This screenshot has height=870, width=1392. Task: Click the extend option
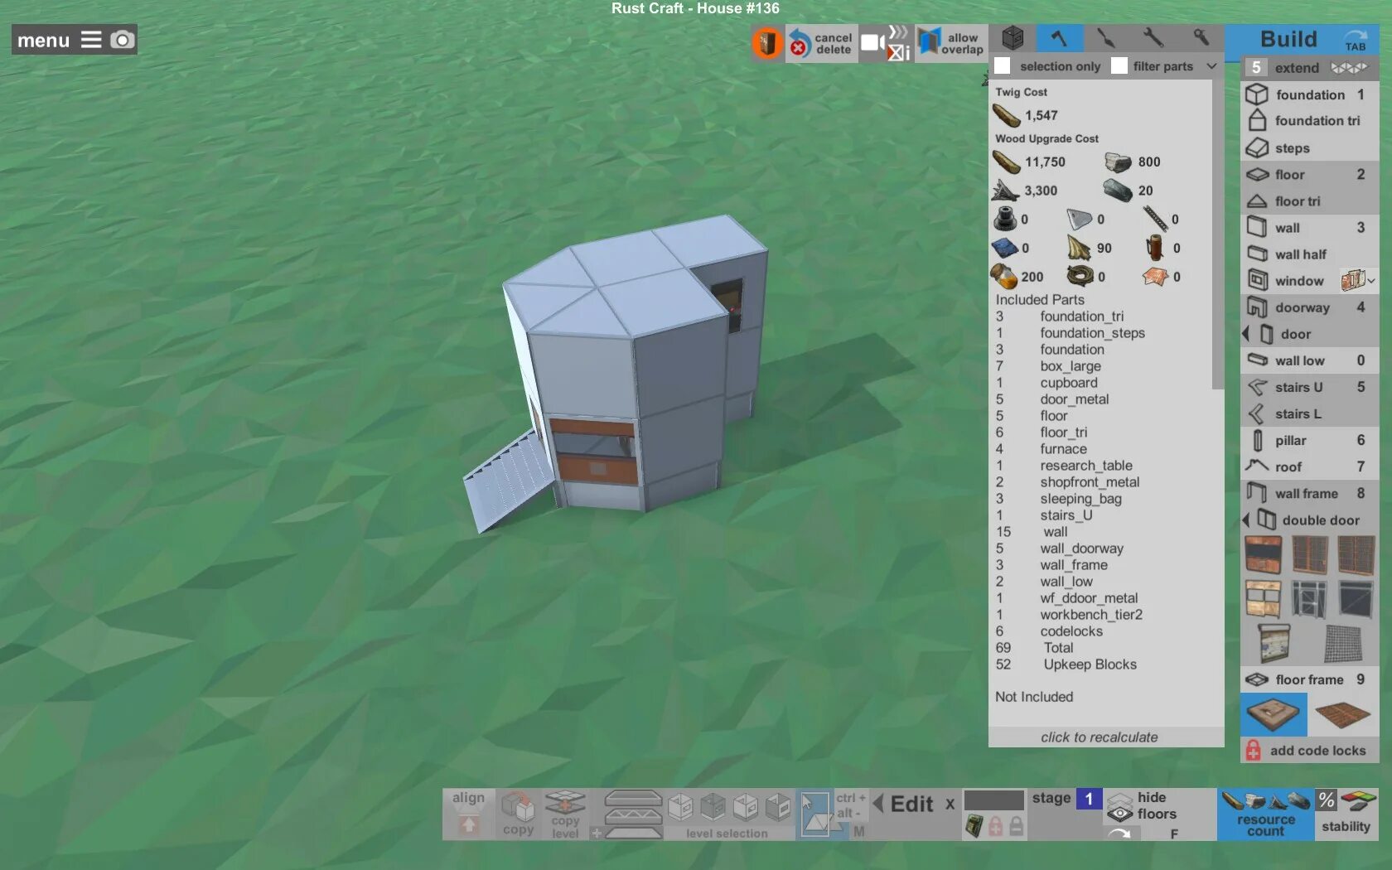1309,68
